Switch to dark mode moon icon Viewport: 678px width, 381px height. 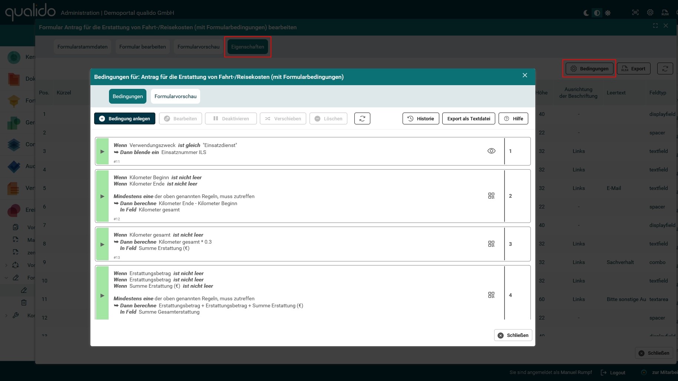pos(586,13)
